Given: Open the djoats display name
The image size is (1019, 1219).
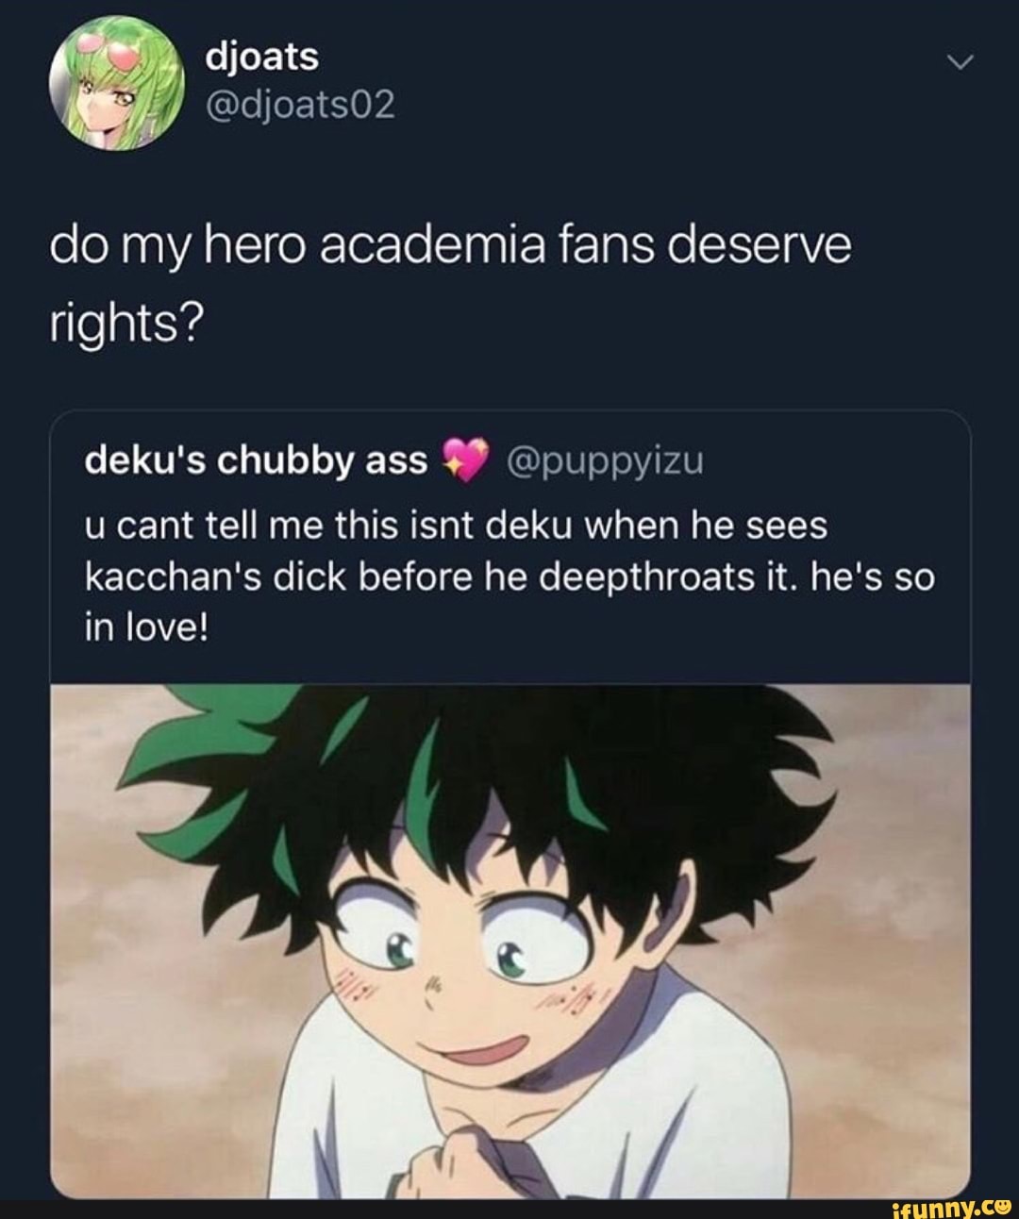Looking at the screenshot, I should click(x=262, y=58).
